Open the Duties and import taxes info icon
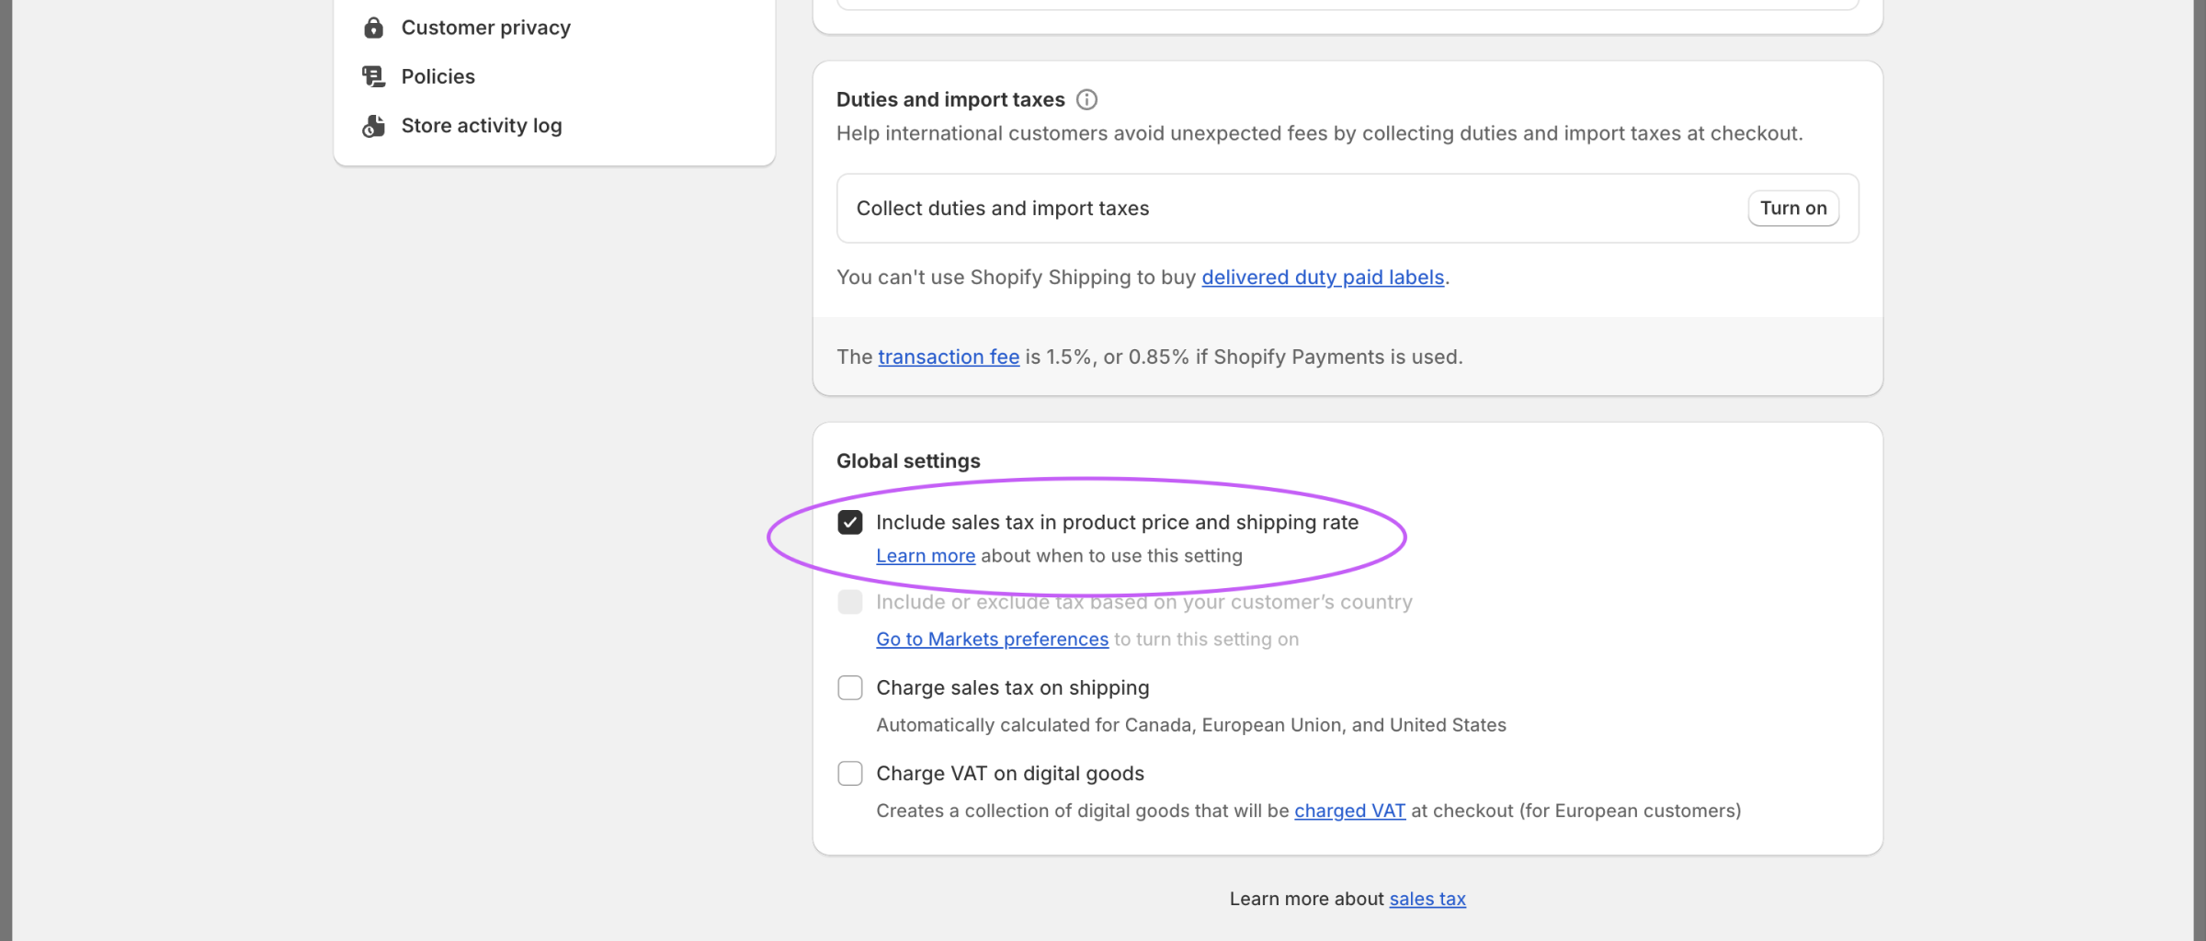Screen dimensions: 2206x941 1086,99
